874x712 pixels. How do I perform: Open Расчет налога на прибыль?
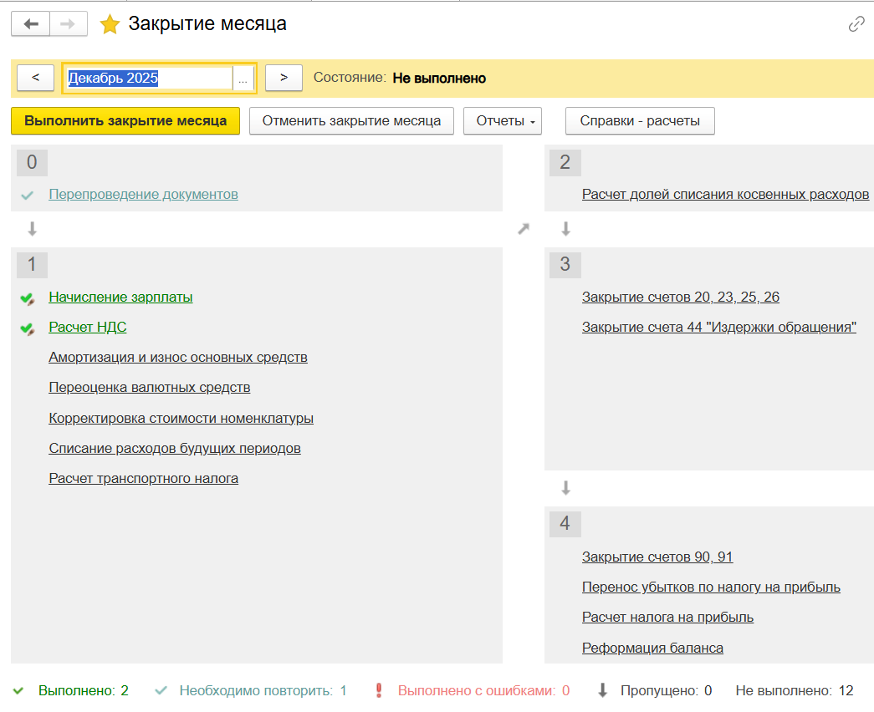[667, 618]
